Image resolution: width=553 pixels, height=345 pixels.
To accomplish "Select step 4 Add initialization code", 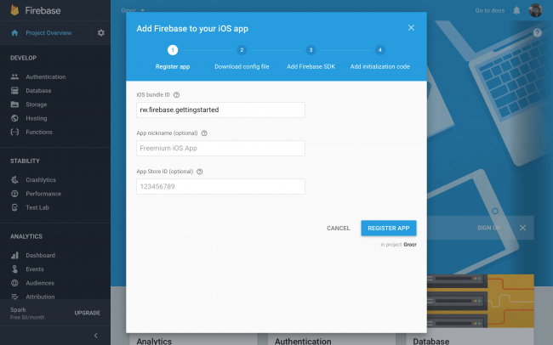I will (379, 56).
